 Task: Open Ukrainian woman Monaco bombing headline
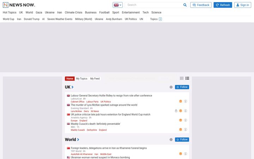[x=100, y=157]
